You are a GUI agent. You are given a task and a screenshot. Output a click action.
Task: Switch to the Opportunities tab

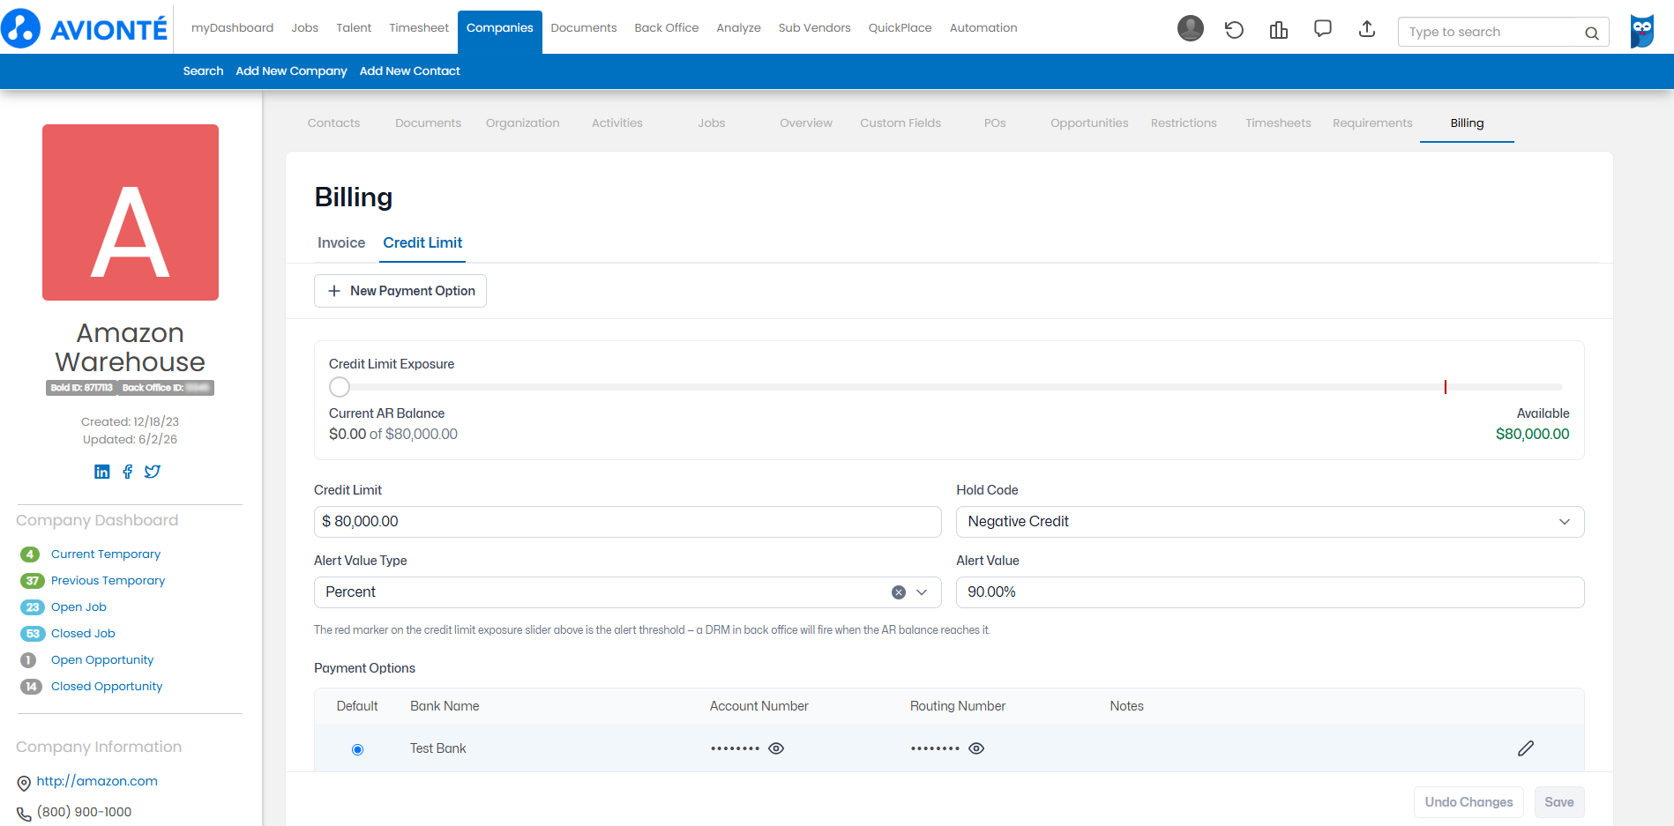pyautogui.click(x=1089, y=123)
